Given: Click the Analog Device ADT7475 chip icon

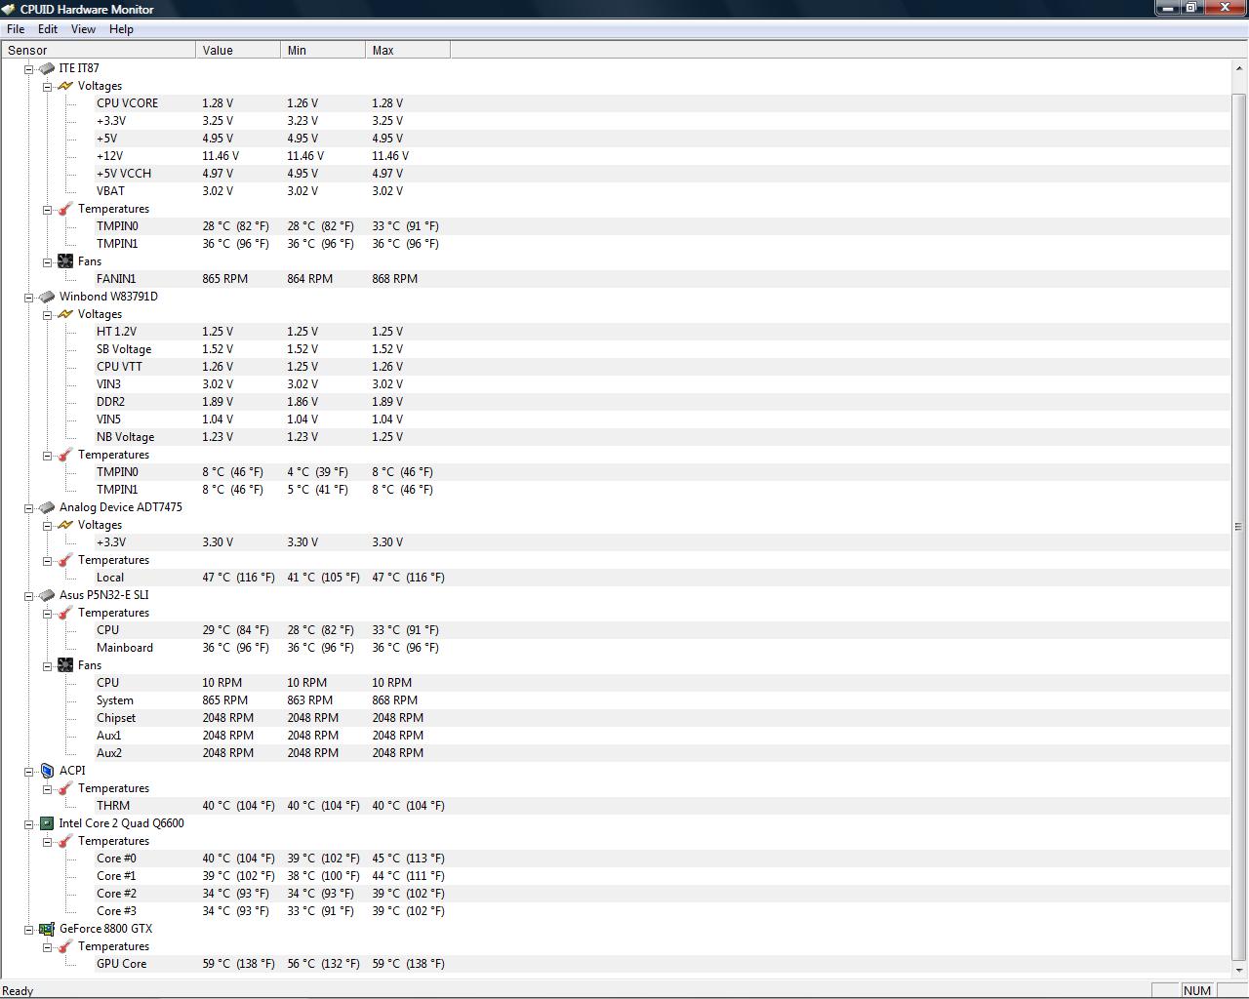Looking at the screenshot, I should pos(46,507).
